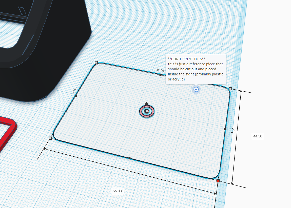Collapse the note with the minus icon
Viewport: 291px width, 208px height.
tap(196, 89)
